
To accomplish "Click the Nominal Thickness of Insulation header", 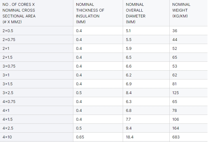I will coord(98,13).
